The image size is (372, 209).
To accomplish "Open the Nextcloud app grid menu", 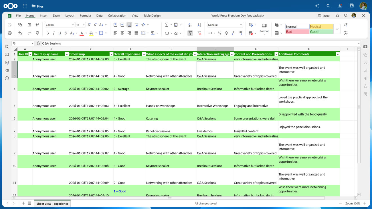I will click(x=25, y=6).
